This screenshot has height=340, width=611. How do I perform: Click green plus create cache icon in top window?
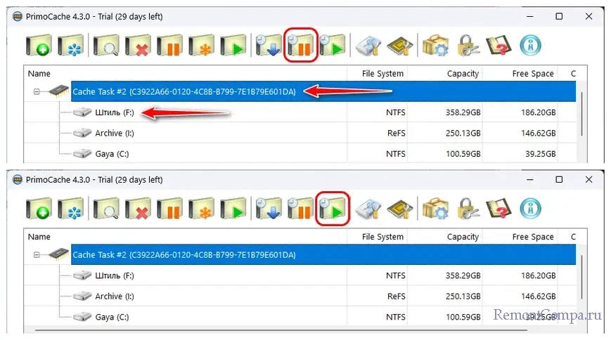coord(39,46)
